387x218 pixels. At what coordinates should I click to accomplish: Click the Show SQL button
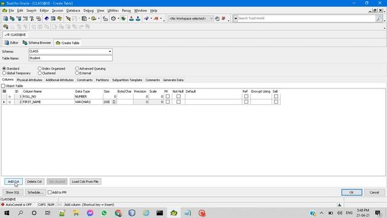(x=13, y=193)
